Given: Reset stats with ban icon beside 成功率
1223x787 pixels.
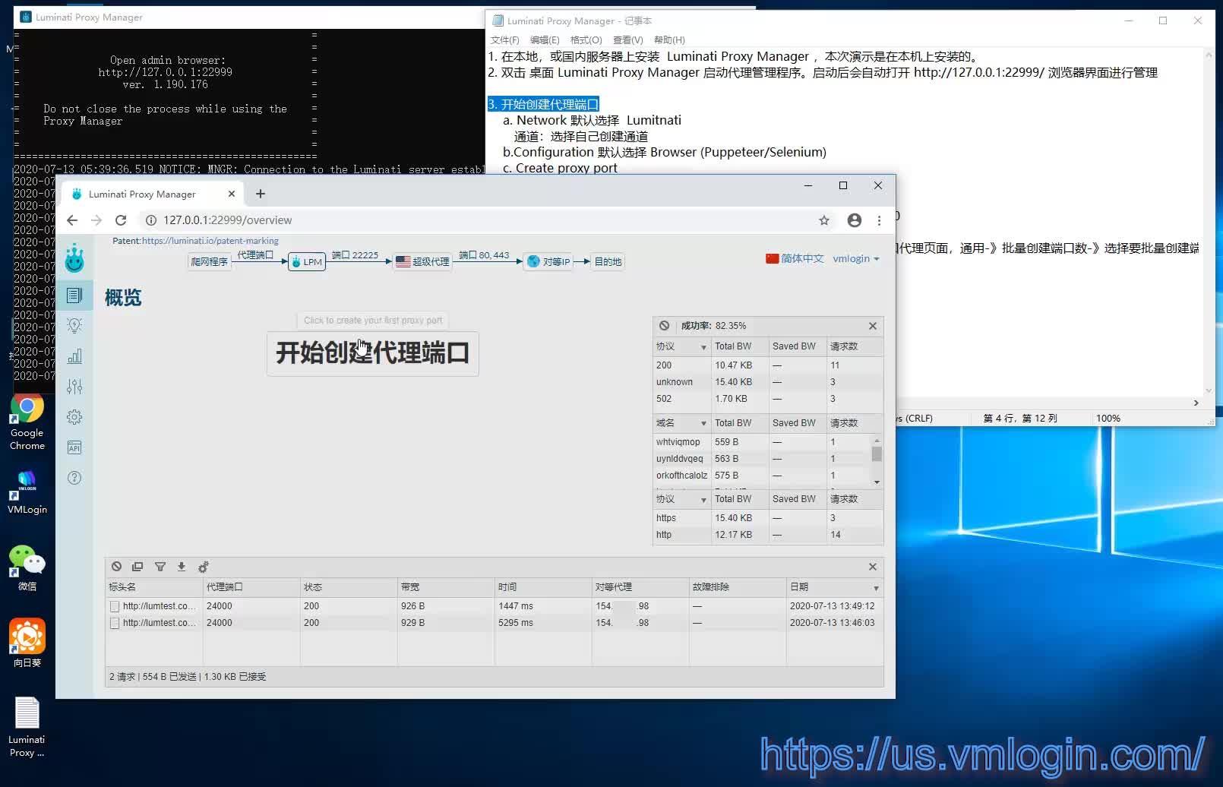Looking at the screenshot, I should coord(665,326).
